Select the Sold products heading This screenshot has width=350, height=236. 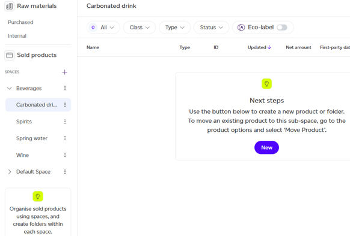(37, 55)
